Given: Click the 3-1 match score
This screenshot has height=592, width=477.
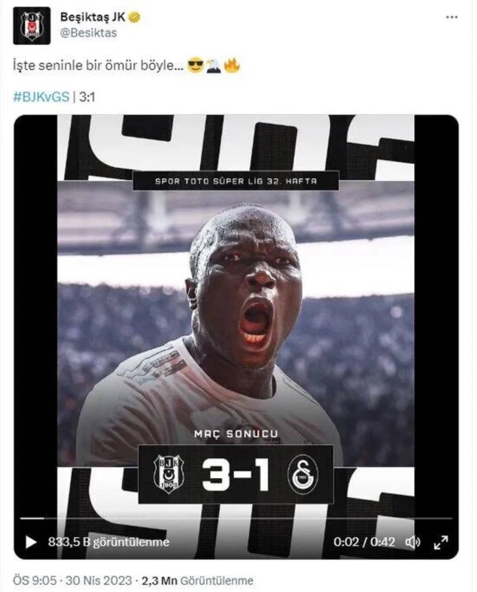Looking at the screenshot, I should (x=235, y=474).
